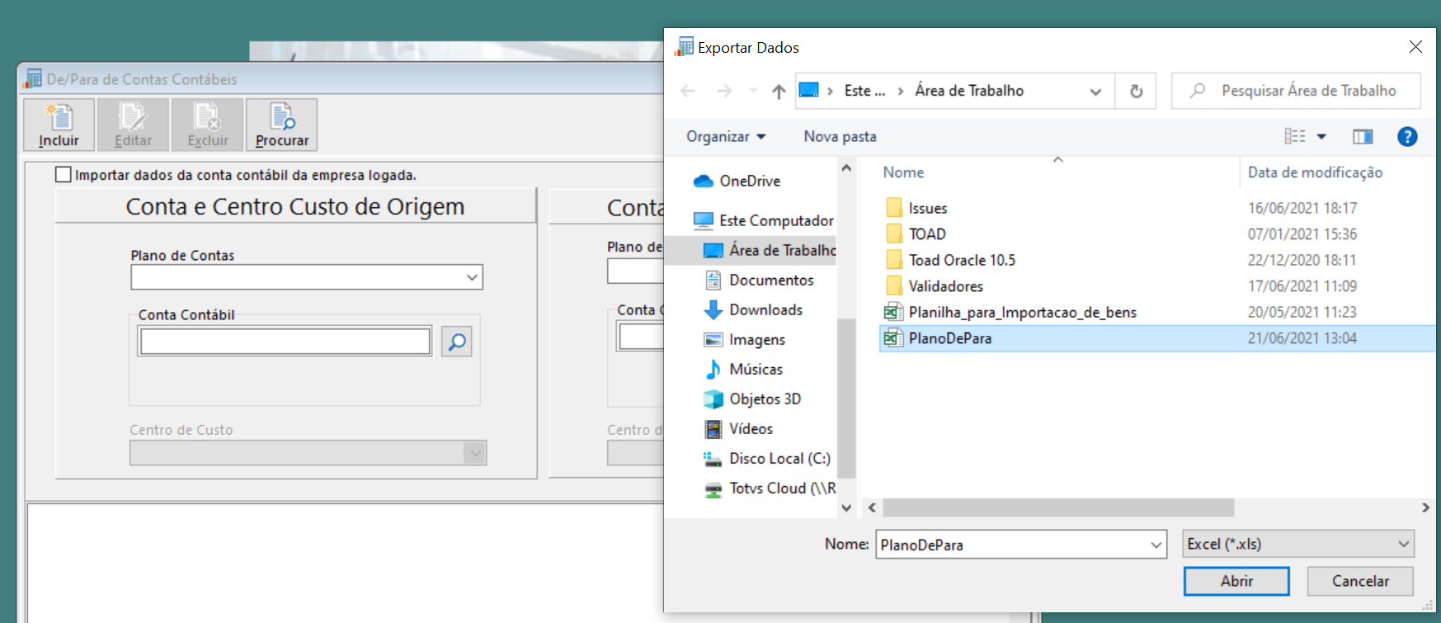Open the view options dropdown arrow

pos(1321,136)
